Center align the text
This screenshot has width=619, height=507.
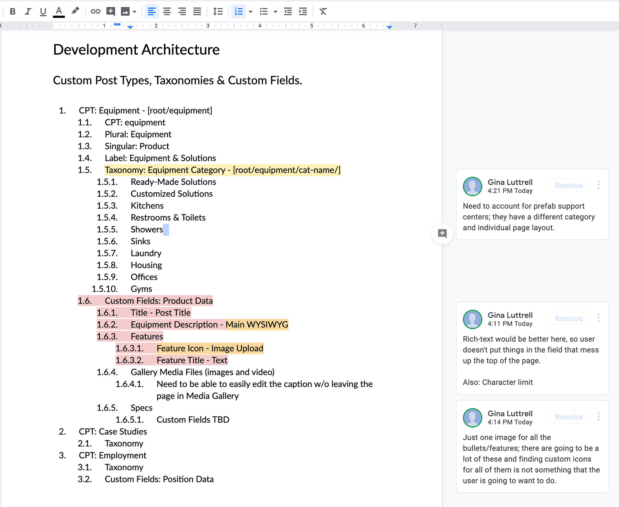pyautogui.click(x=167, y=12)
